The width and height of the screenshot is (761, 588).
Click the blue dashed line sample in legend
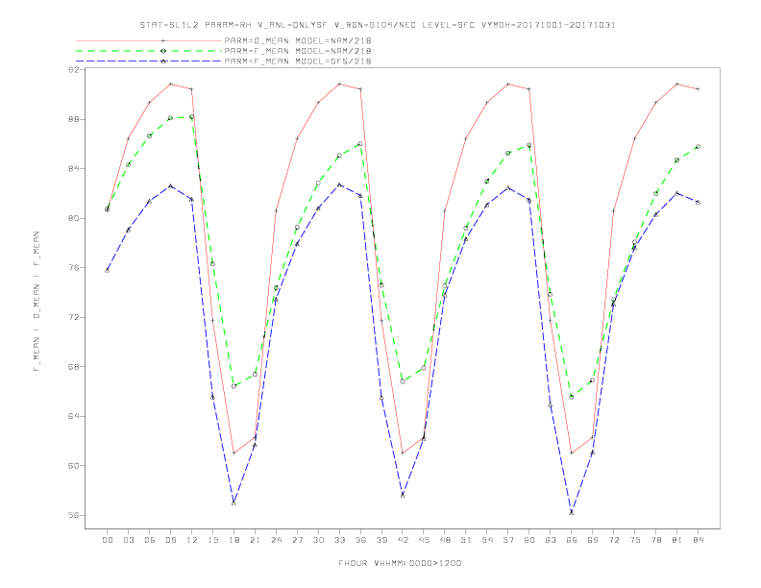[x=149, y=61]
